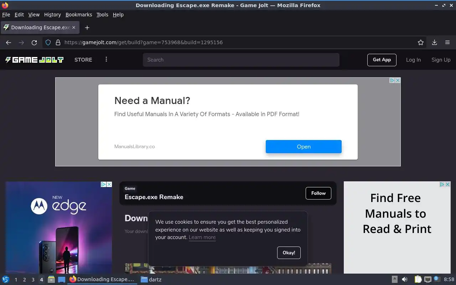The height and width of the screenshot is (285, 456).
Task: Open the View menu
Action: point(34,15)
